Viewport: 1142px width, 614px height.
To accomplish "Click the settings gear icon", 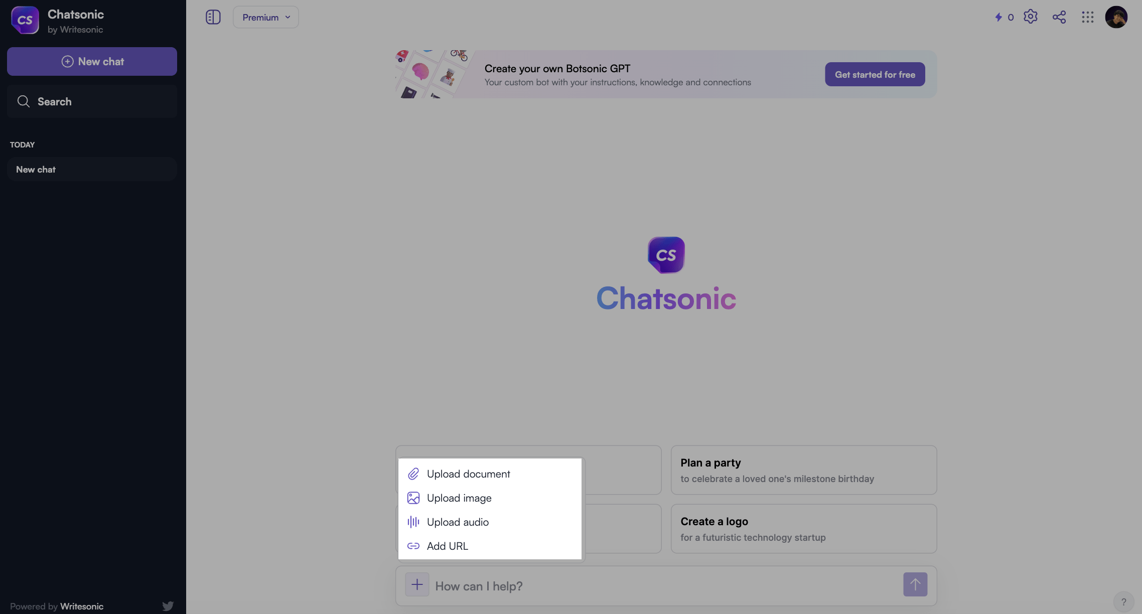I will click(x=1030, y=17).
